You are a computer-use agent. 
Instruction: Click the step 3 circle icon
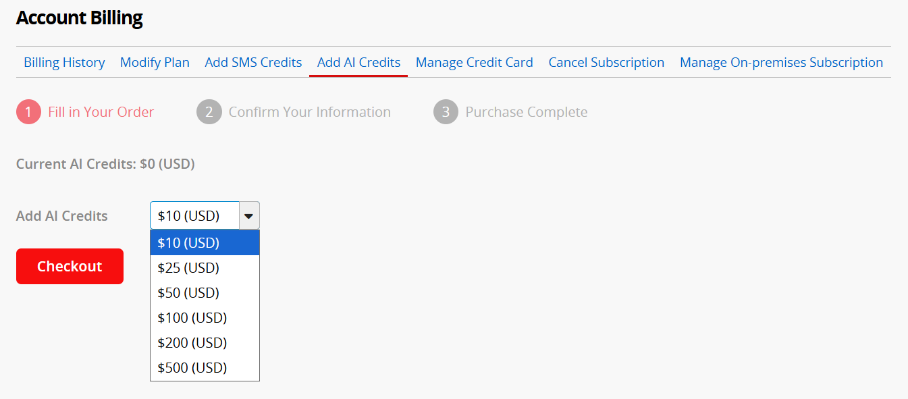pos(446,112)
